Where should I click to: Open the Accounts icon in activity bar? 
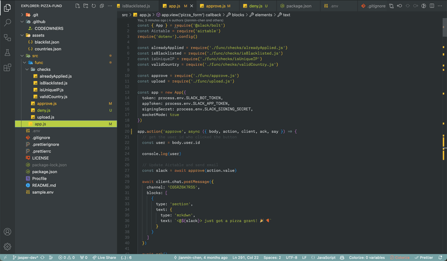(x=8, y=232)
